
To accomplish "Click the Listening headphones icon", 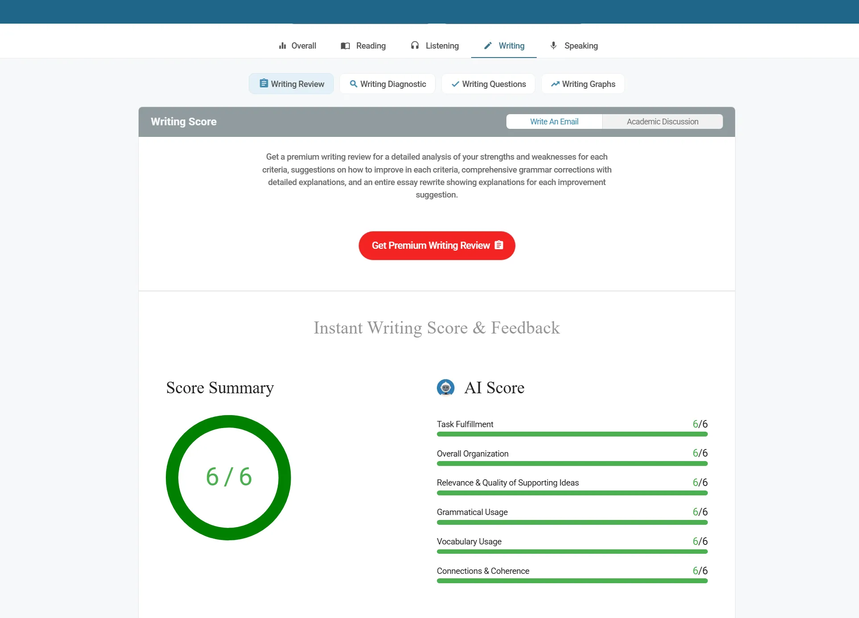I will click(415, 45).
